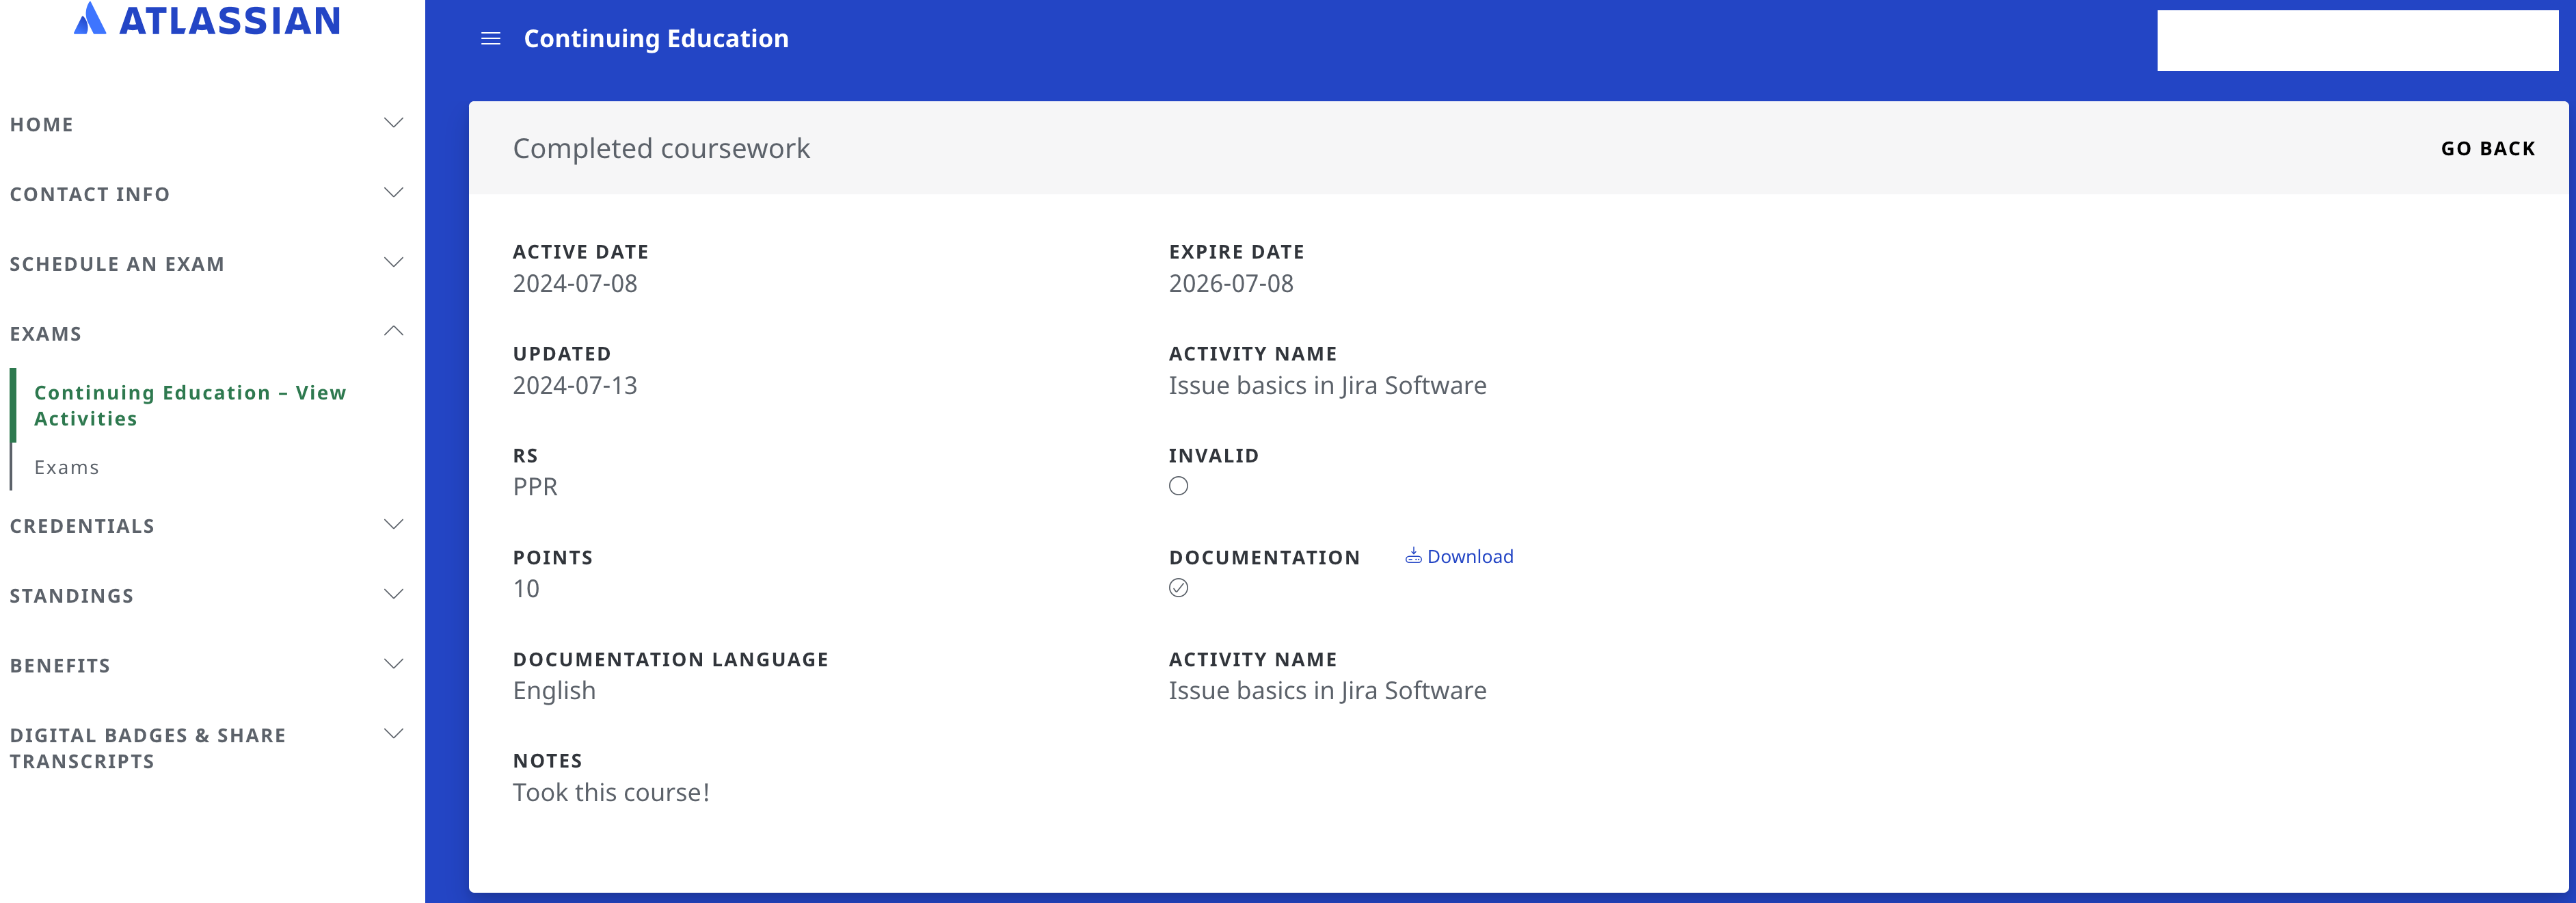
Task: Expand the Benefits chevron
Action: [x=394, y=664]
